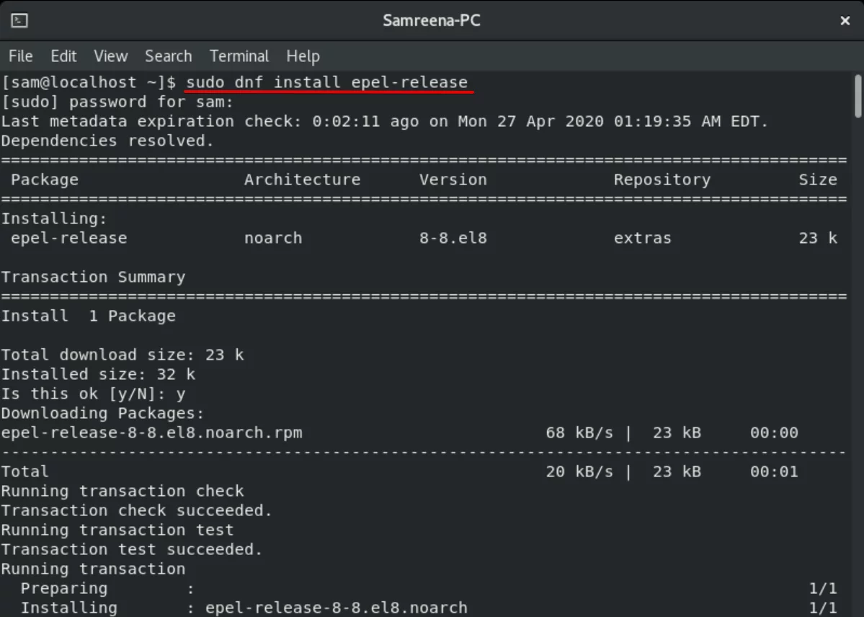Click the 'extras' repository value
864x617 pixels.
pos(643,238)
